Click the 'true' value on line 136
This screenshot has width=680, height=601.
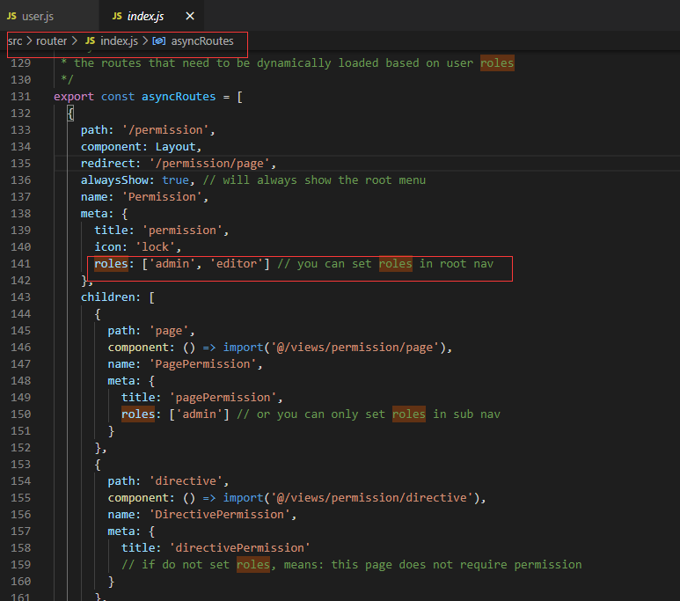(x=176, y=180)
